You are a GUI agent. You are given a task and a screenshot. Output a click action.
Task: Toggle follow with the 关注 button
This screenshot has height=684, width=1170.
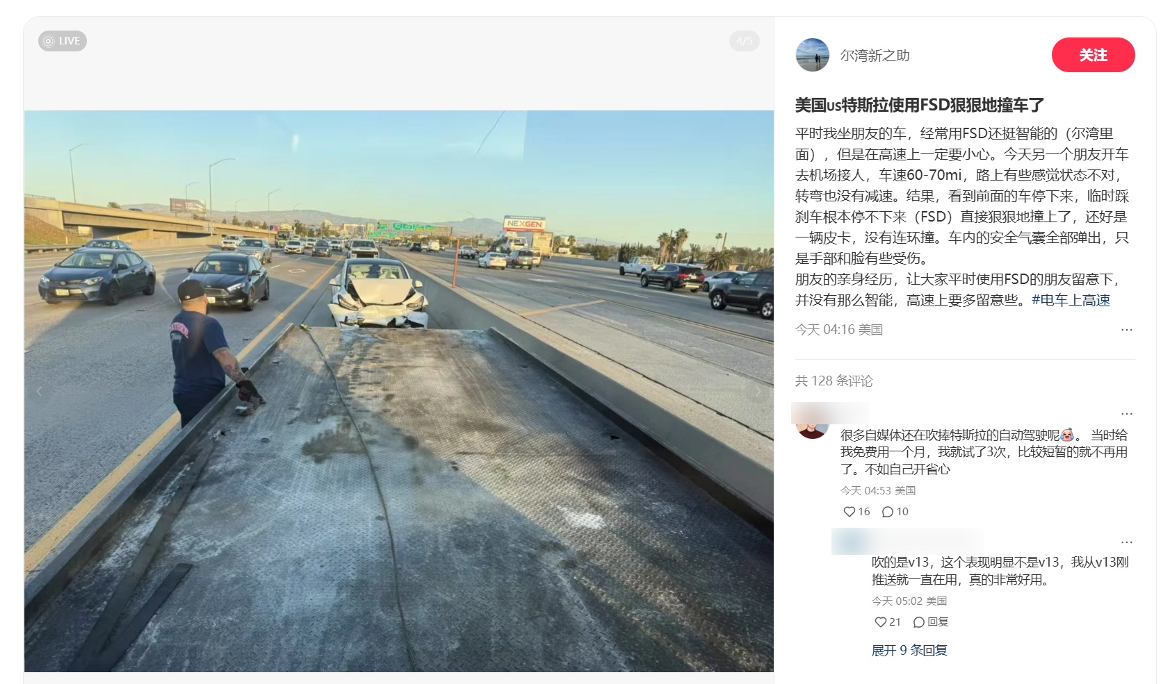click(1093, 55)
